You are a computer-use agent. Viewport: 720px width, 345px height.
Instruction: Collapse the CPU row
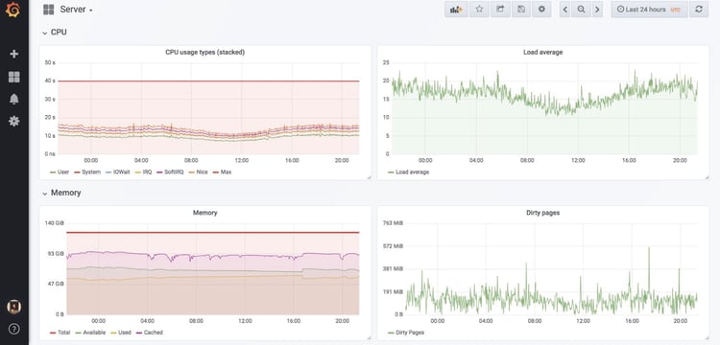click(x=55, y=33)
